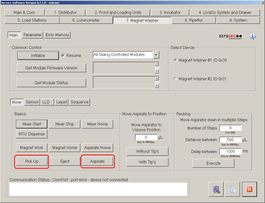This screenshot has height=203, width=265.
Task: Open the All Dialog Controlled Modules dropdown
Action: tap(156, 55)
